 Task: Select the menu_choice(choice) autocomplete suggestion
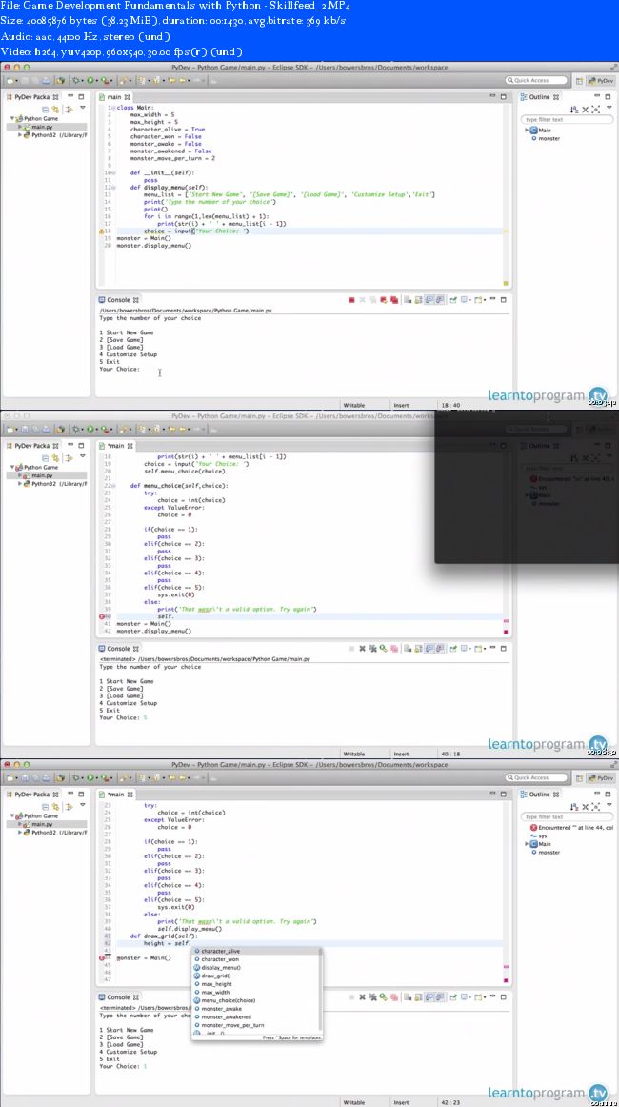(x=228, y=1000)
